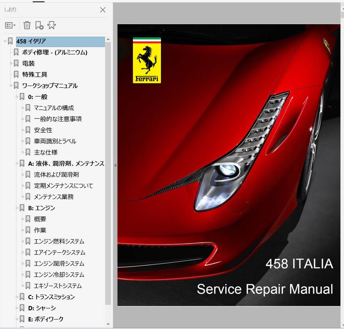Screen dimensions: 344x330
Task: Click bookmark panel scroll down arrow
Action: click(108, 324)
